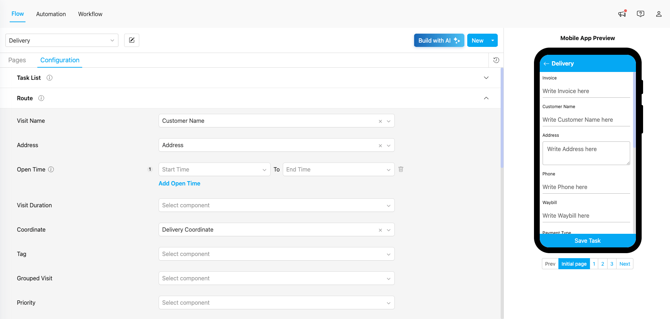
Task: Open the Start Time dropdown
Action: pos(214,169)
